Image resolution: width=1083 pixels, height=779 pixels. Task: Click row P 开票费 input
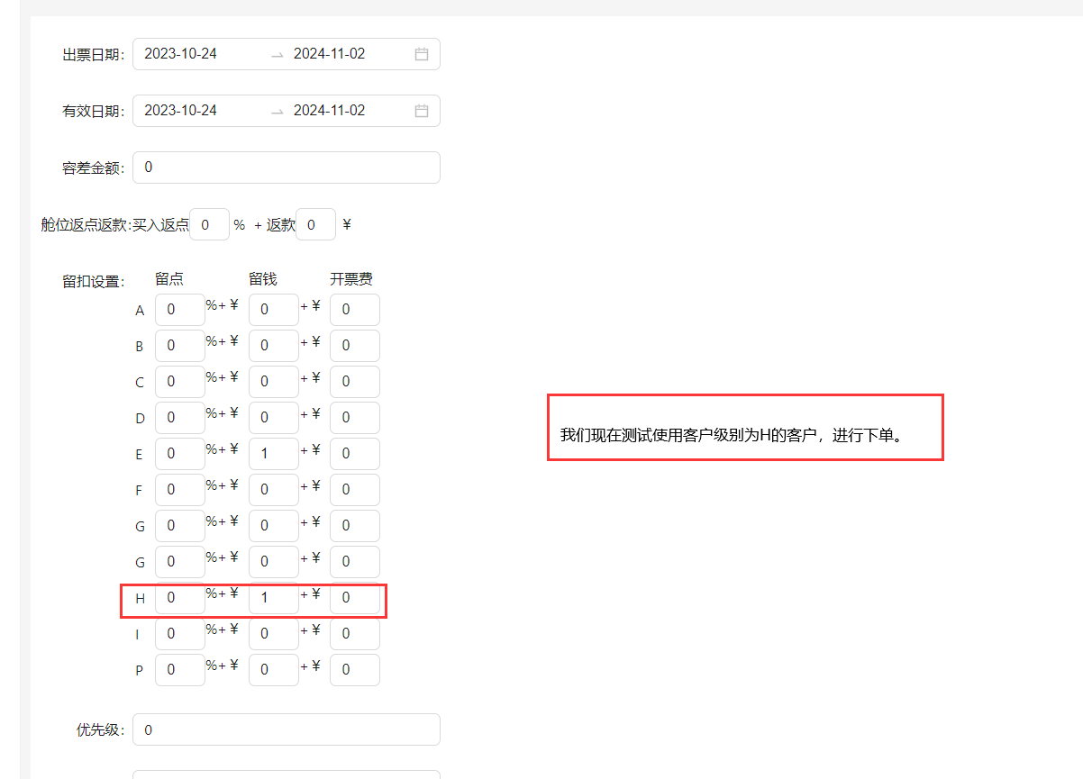355,670
